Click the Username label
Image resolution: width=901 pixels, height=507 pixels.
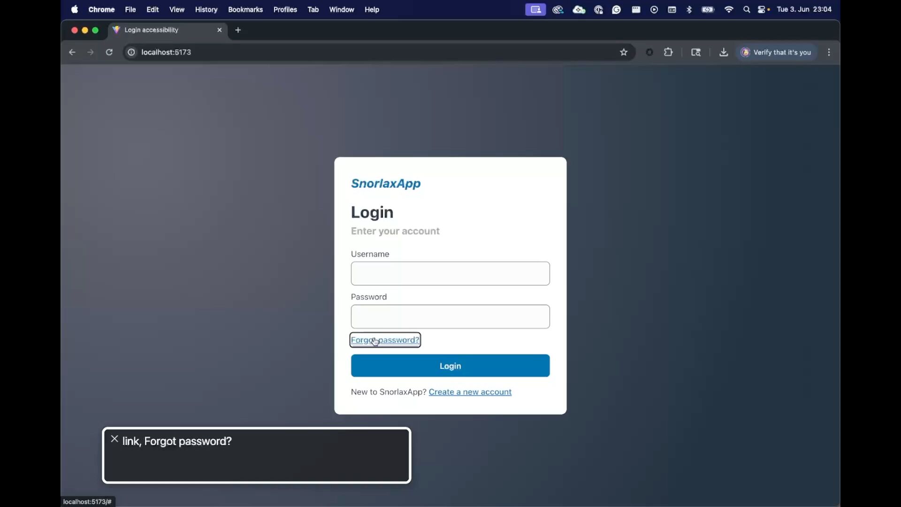370,254
